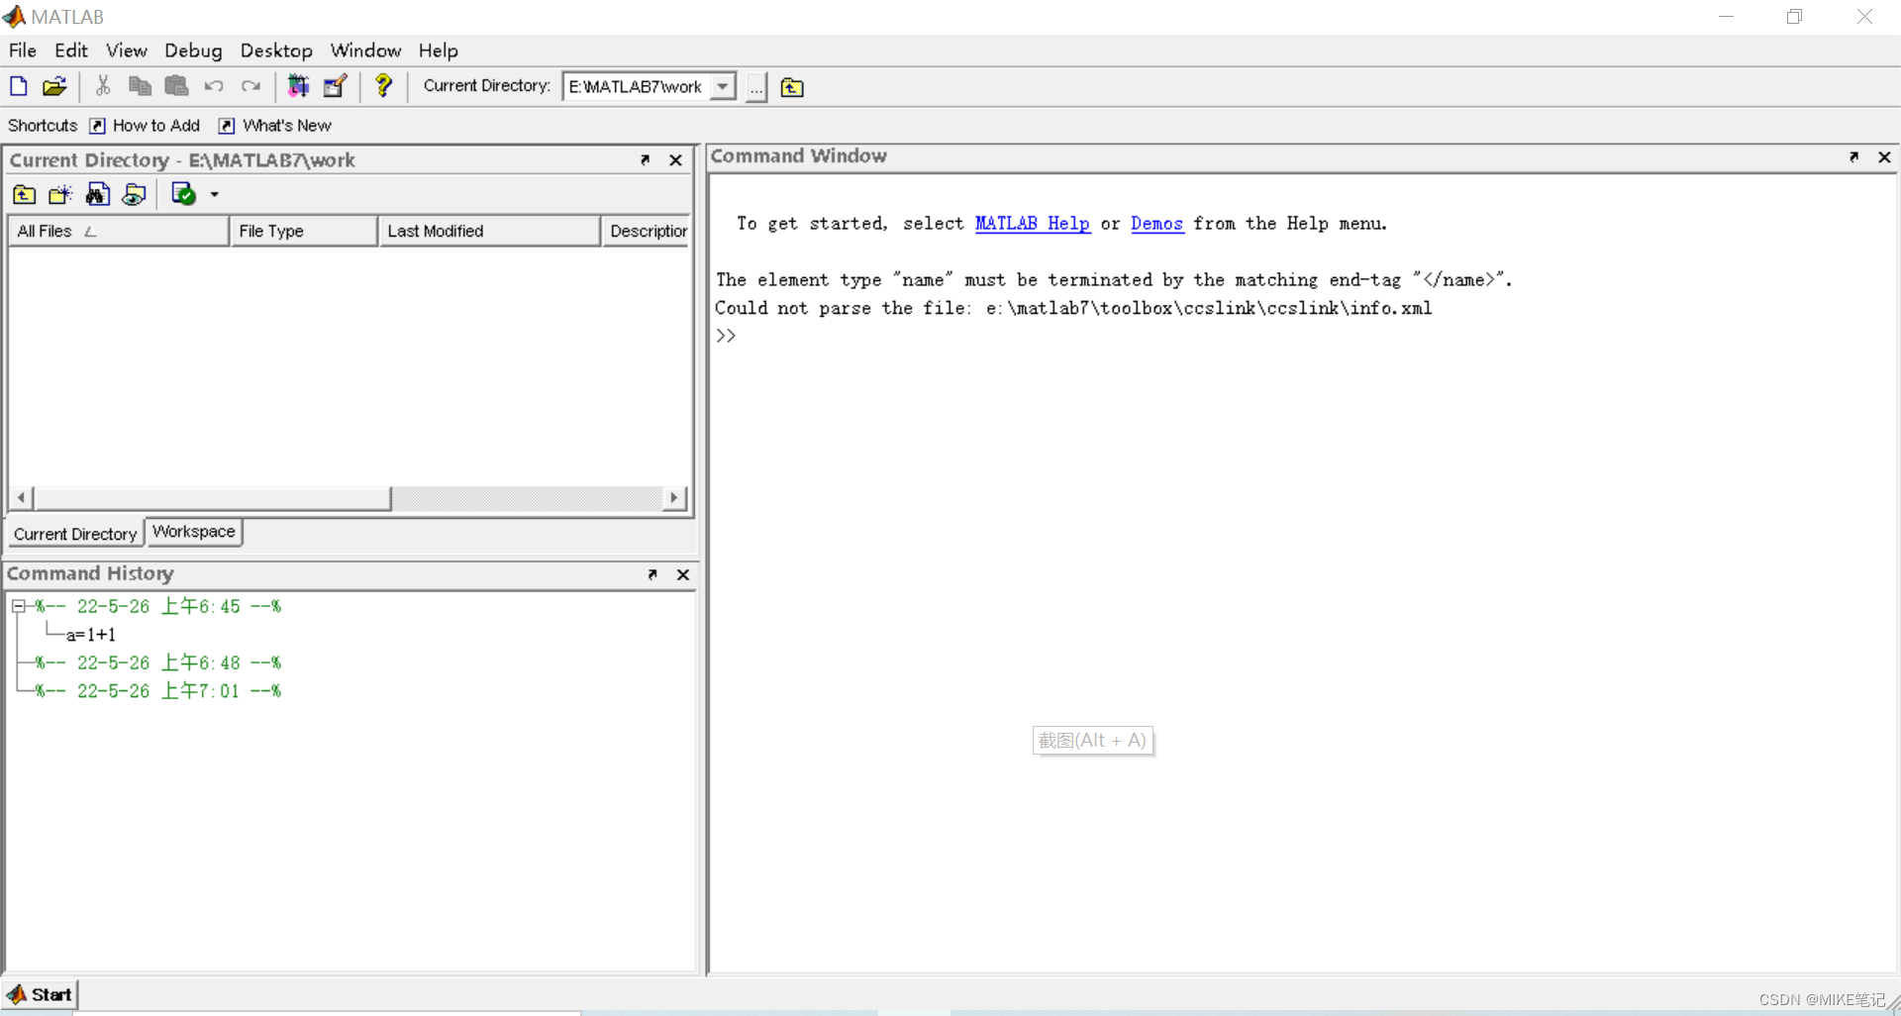
Task: Click the MATLAB Help link
Action: pyautogui.click(x=1032, y=224)
